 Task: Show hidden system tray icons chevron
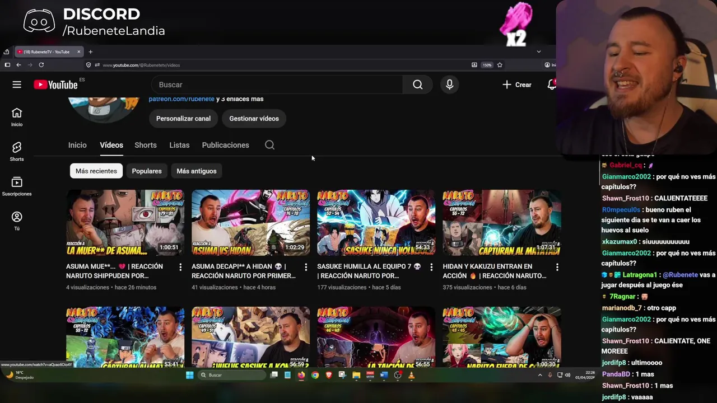(x=540, y=375)
